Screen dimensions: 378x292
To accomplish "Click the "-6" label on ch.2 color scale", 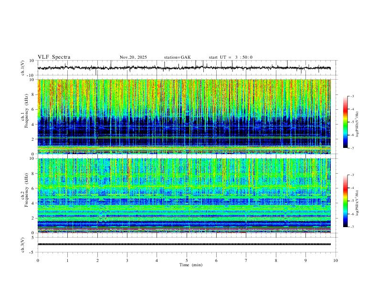I will [352, 214].
